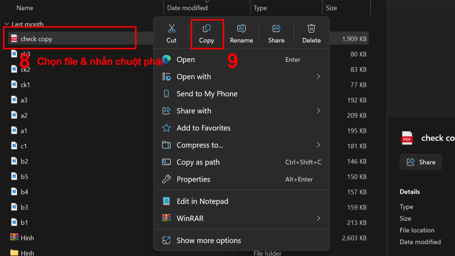
Task: Expand the Open with submenu arrow
Action: pyautogui.click(x=318, y=77)
